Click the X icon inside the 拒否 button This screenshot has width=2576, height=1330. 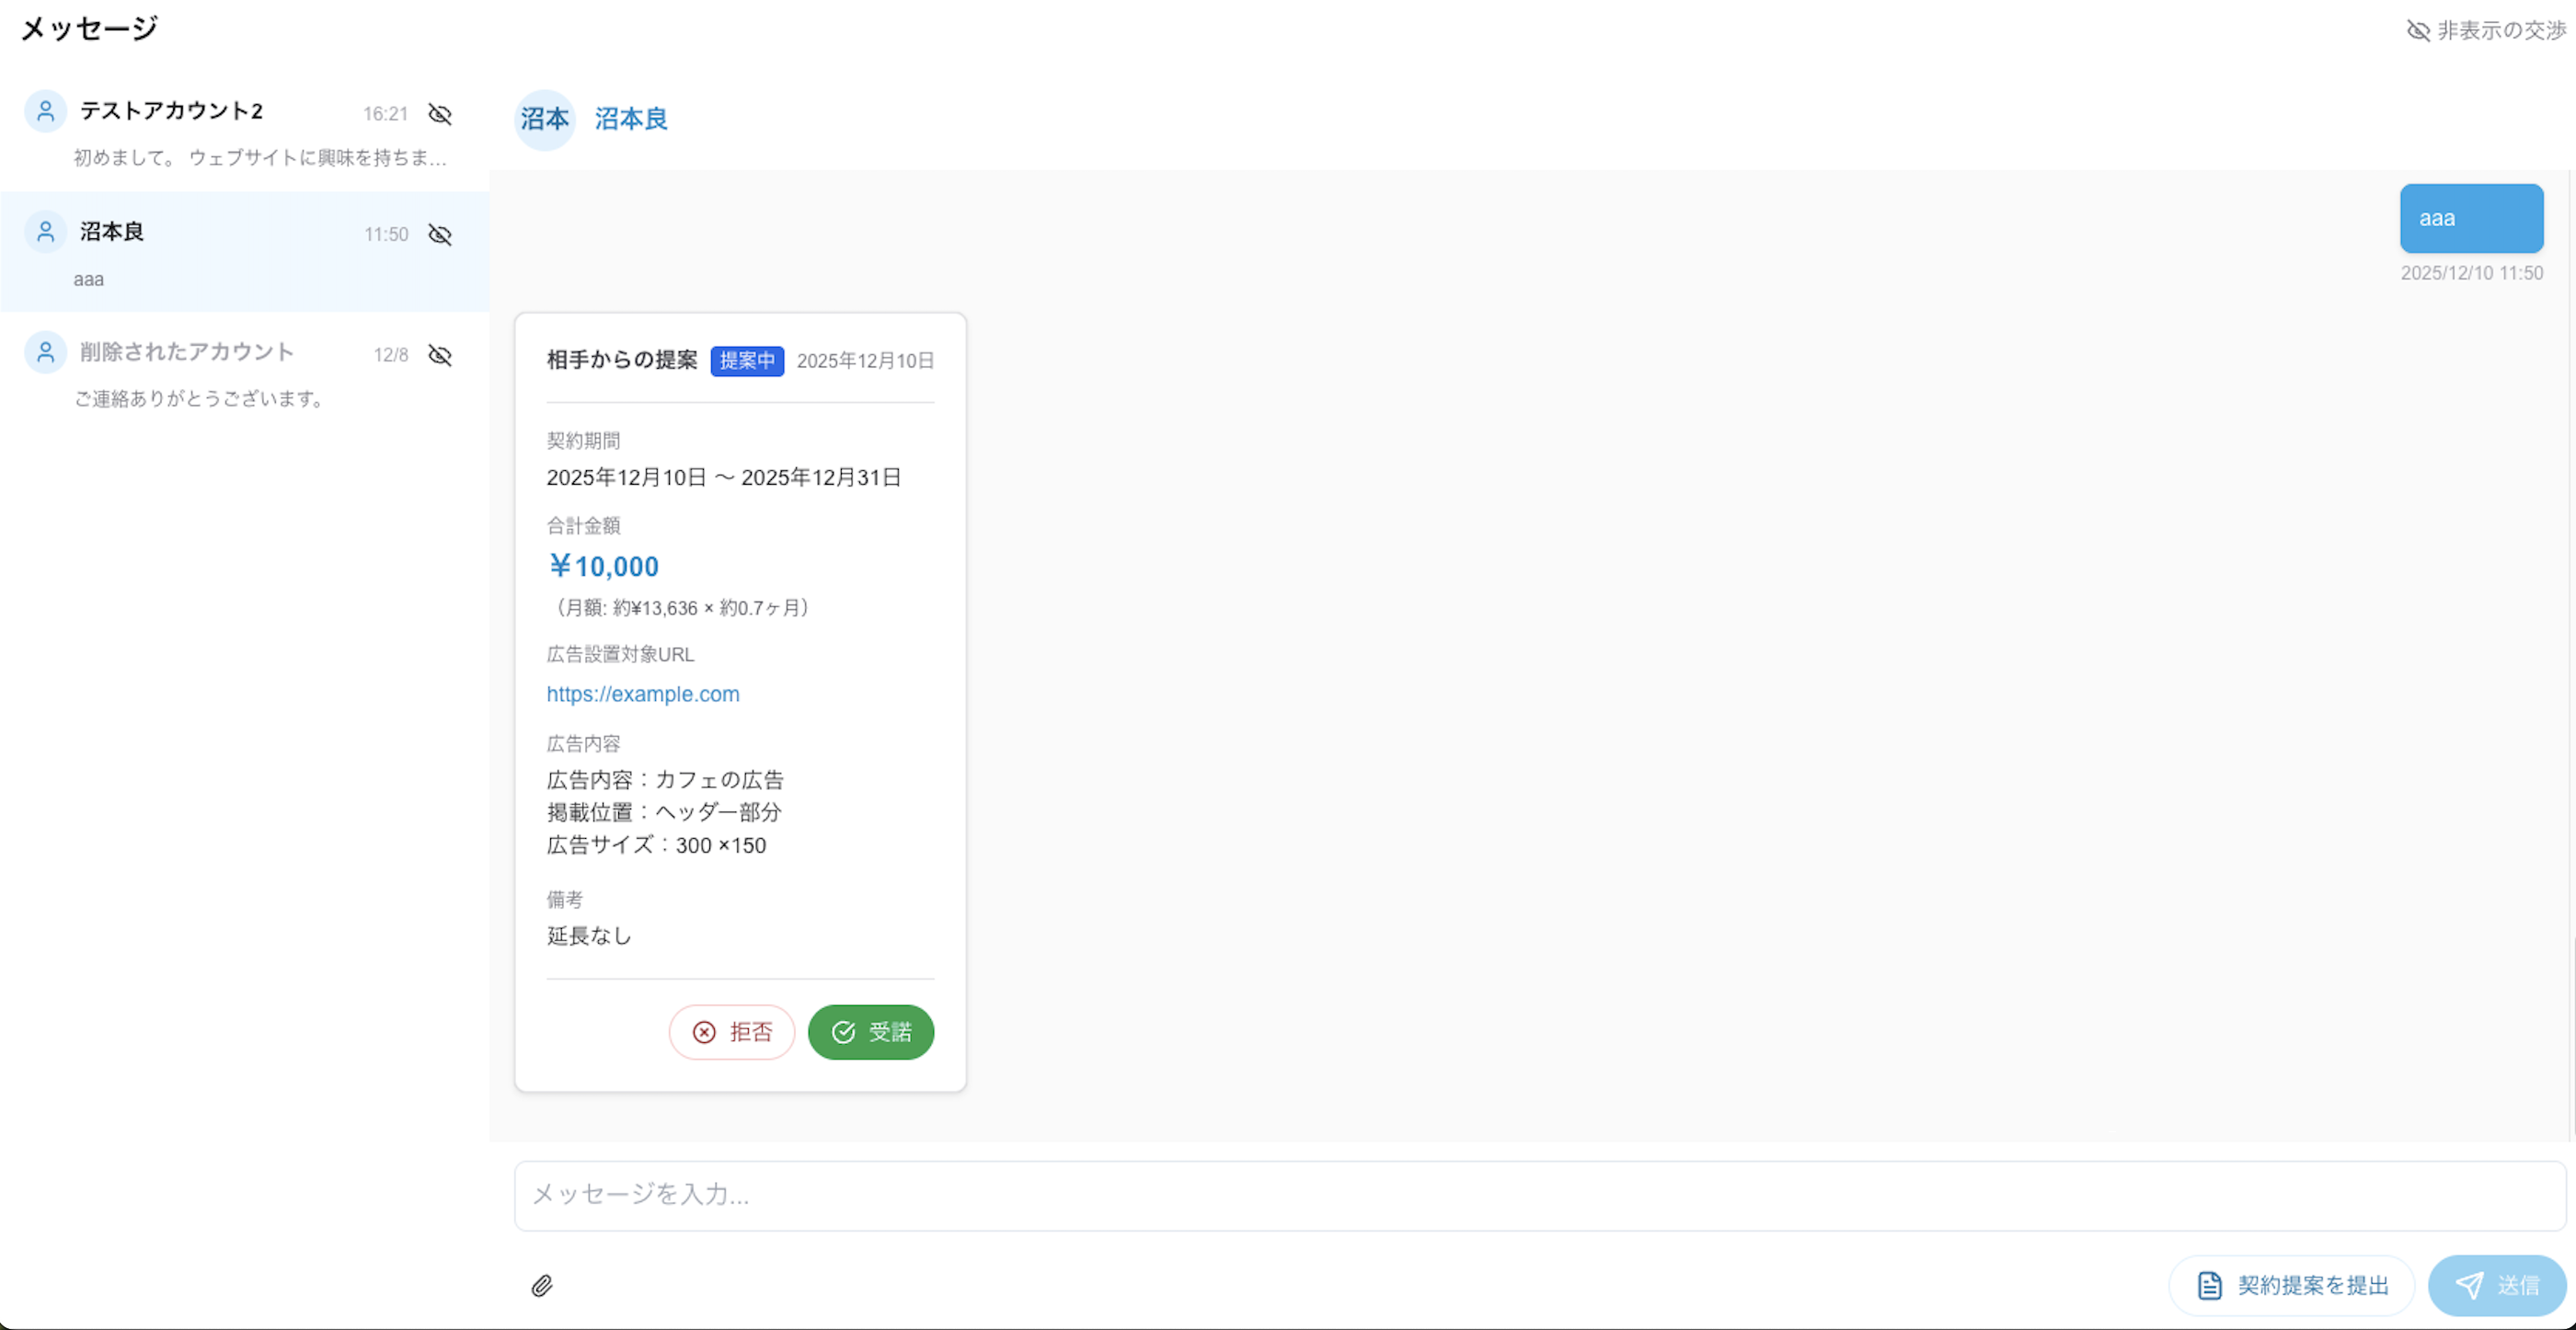click(705, 1032)
